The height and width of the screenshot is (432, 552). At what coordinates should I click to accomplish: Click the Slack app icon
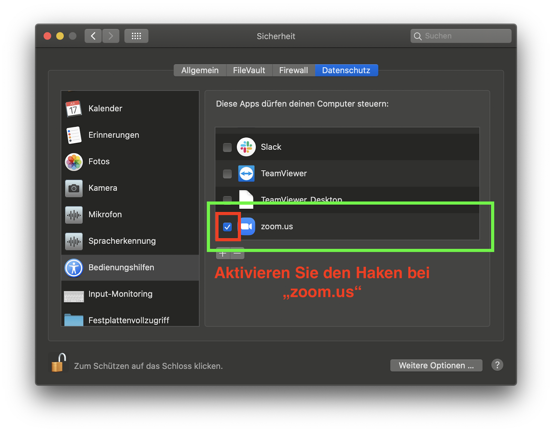click(246, 147)
